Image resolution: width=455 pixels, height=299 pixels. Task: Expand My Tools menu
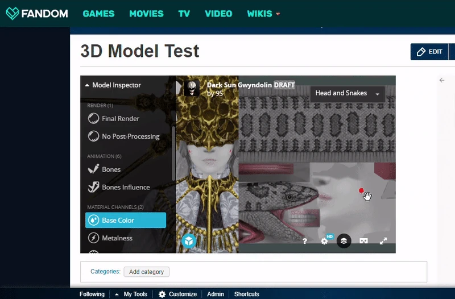click(131, 294)
